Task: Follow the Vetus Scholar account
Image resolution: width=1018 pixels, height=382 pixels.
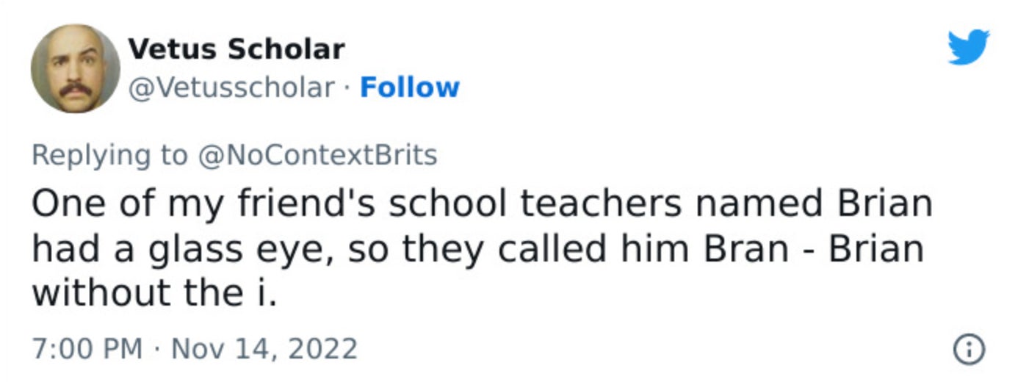Action: (x=409, y=87)
